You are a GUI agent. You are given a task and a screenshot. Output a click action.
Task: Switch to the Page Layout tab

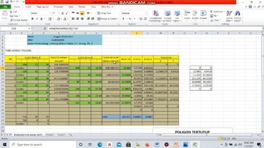pos(42,7)
